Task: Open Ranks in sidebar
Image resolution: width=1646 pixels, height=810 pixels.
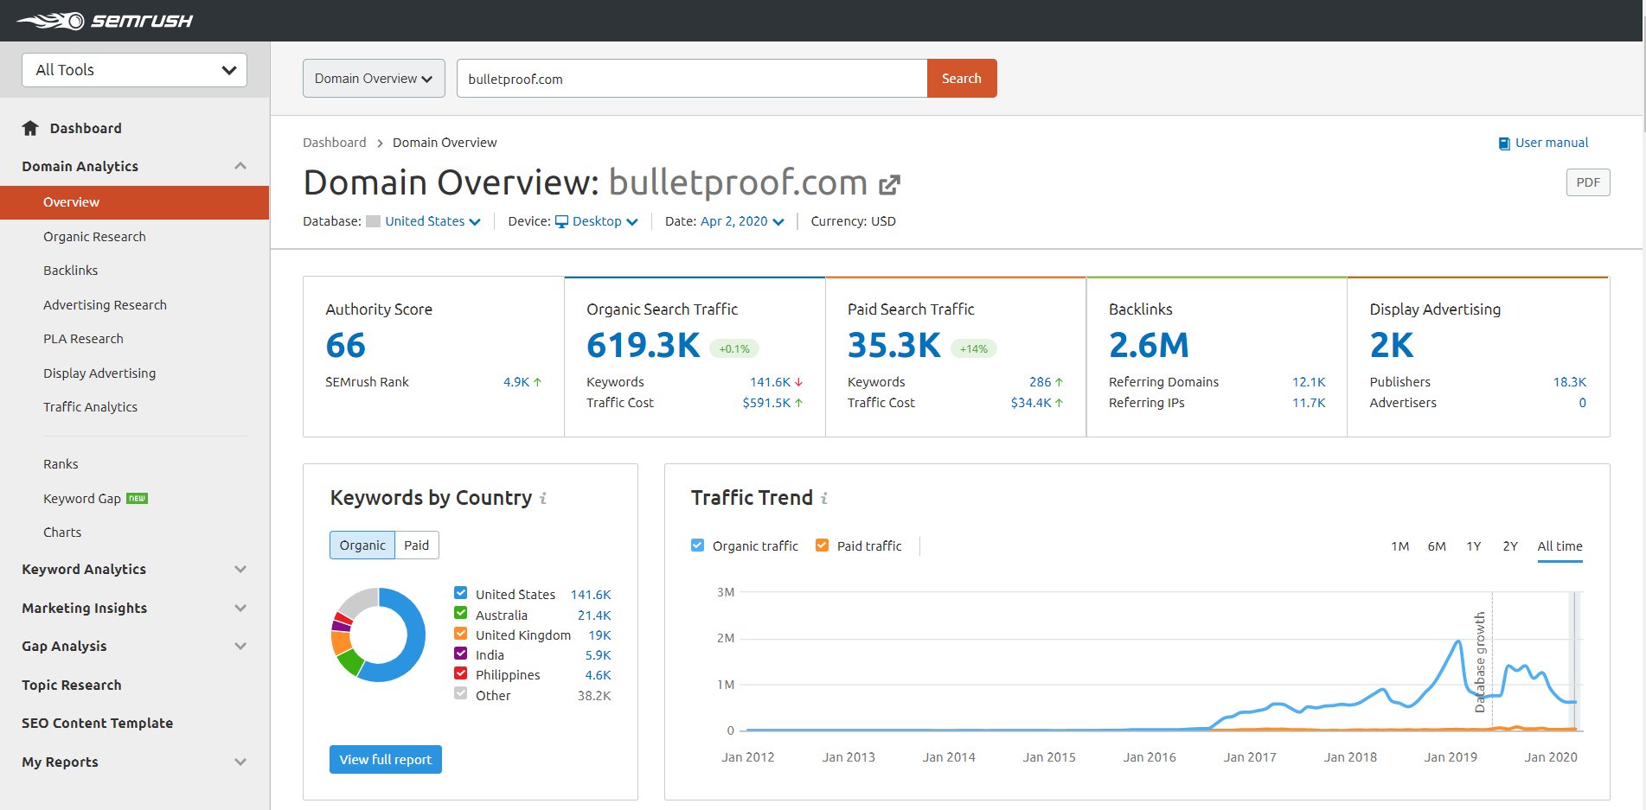Action: (61, 464)
